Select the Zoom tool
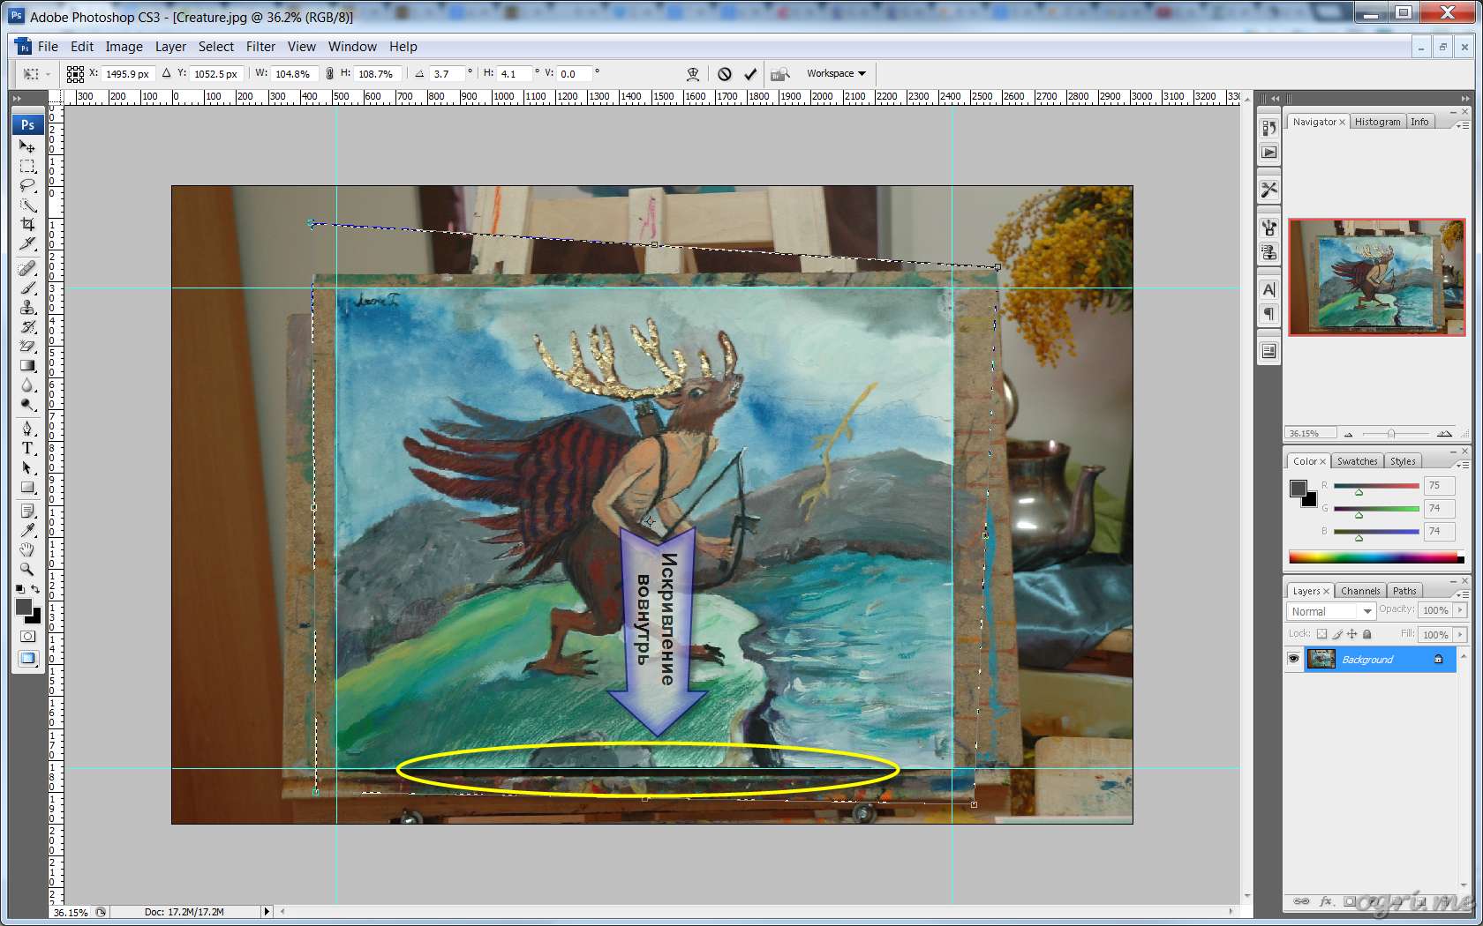Image resolution: width=1483 pixels, height=926 pixels. tap(27, 569)
